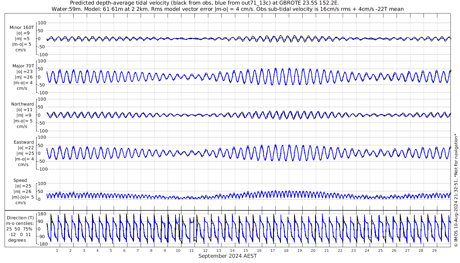Click day '23' tick label on x-axis

[x=353, y=250]
